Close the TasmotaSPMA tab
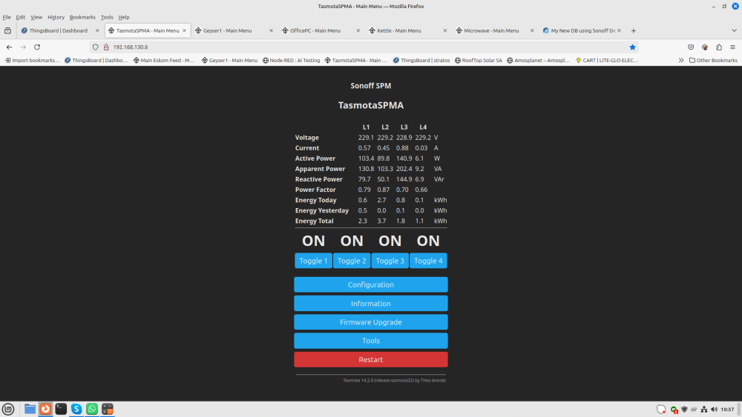The height and width of the screenshot is (417, 742). click(x=184, y=30)
